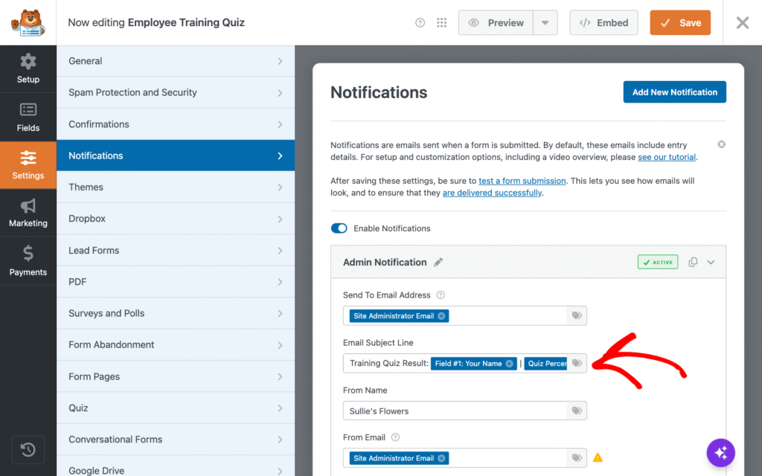Click Add New Notification
Screen dimensions: 762x476
click(674, 91)
